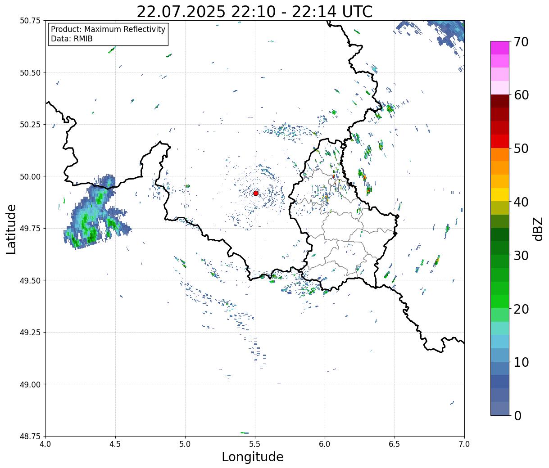
Task: Pick the dark green swatch near 35 dBZ
Action: [500, 234]
